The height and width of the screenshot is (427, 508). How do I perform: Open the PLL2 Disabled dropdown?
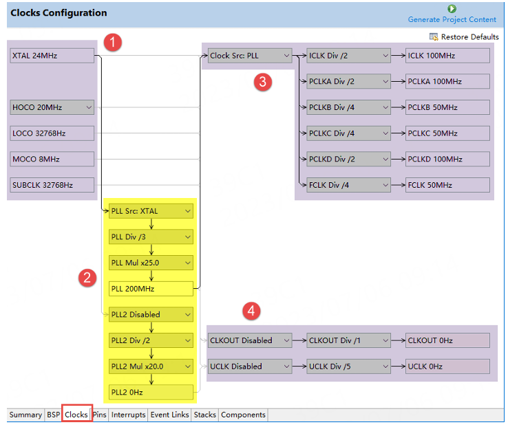[x=151, y=315]
